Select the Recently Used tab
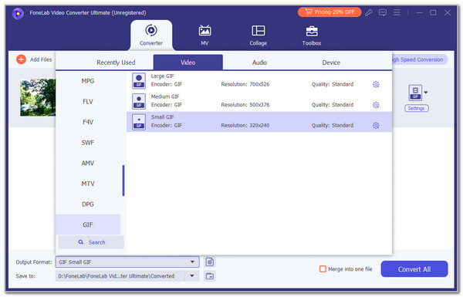Screen dimensions: 463x297 (x=116, y=62)
